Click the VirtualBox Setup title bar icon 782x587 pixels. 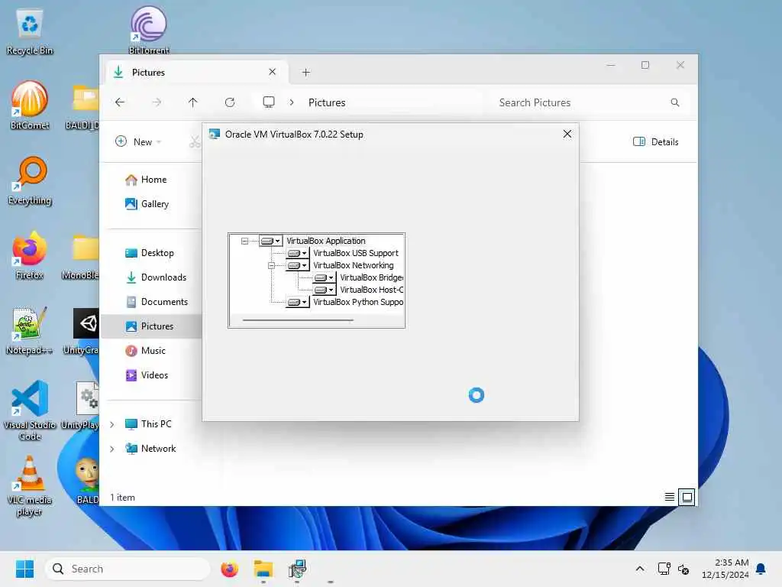pyautogui.click(x=215, y=135)
